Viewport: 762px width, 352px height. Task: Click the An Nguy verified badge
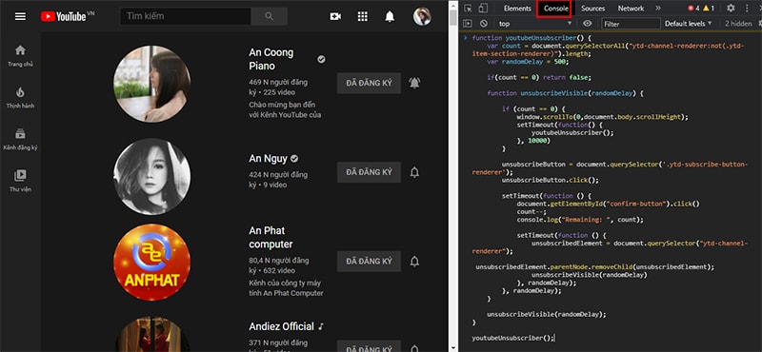[x=294, y=159]
